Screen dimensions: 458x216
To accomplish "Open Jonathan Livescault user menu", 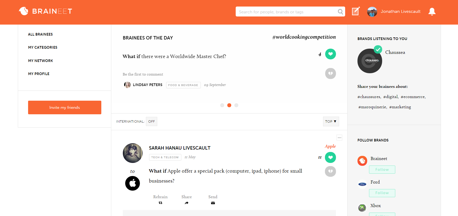I will [x=394, y=12].
